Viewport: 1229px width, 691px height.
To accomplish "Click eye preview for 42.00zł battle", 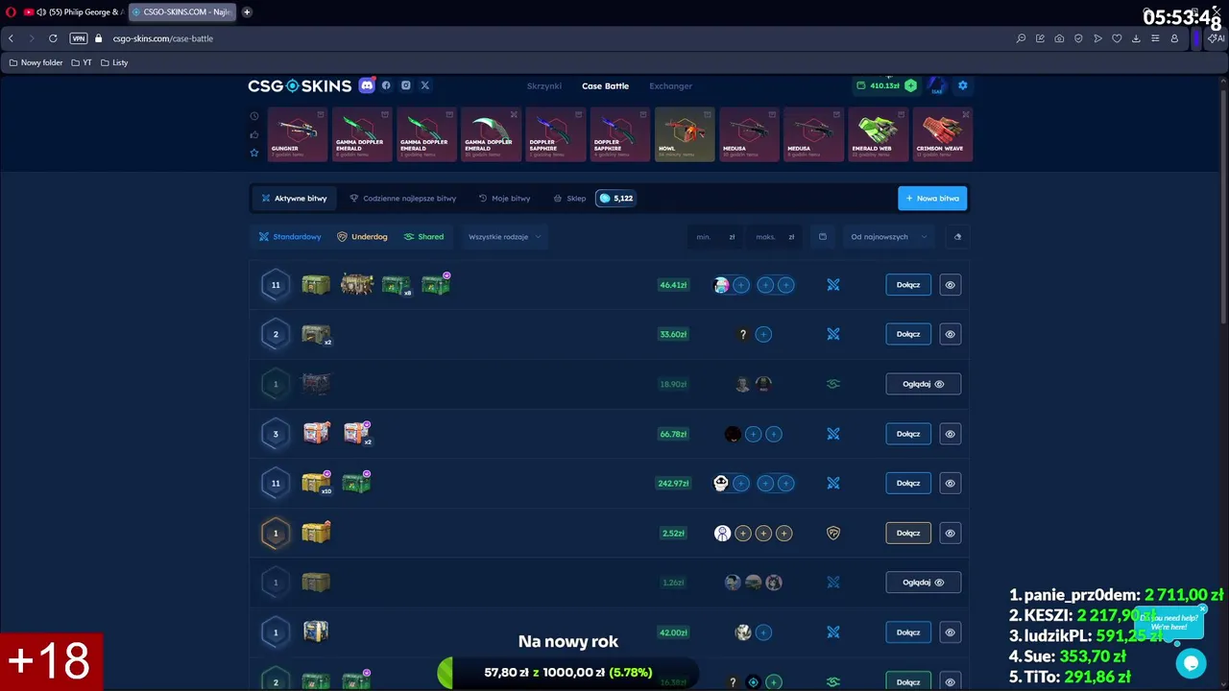I will click(x=950, y=632).
